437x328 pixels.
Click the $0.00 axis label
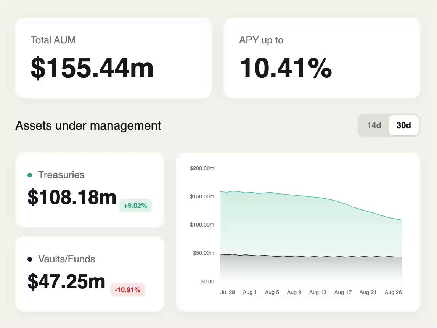point(207,281)
